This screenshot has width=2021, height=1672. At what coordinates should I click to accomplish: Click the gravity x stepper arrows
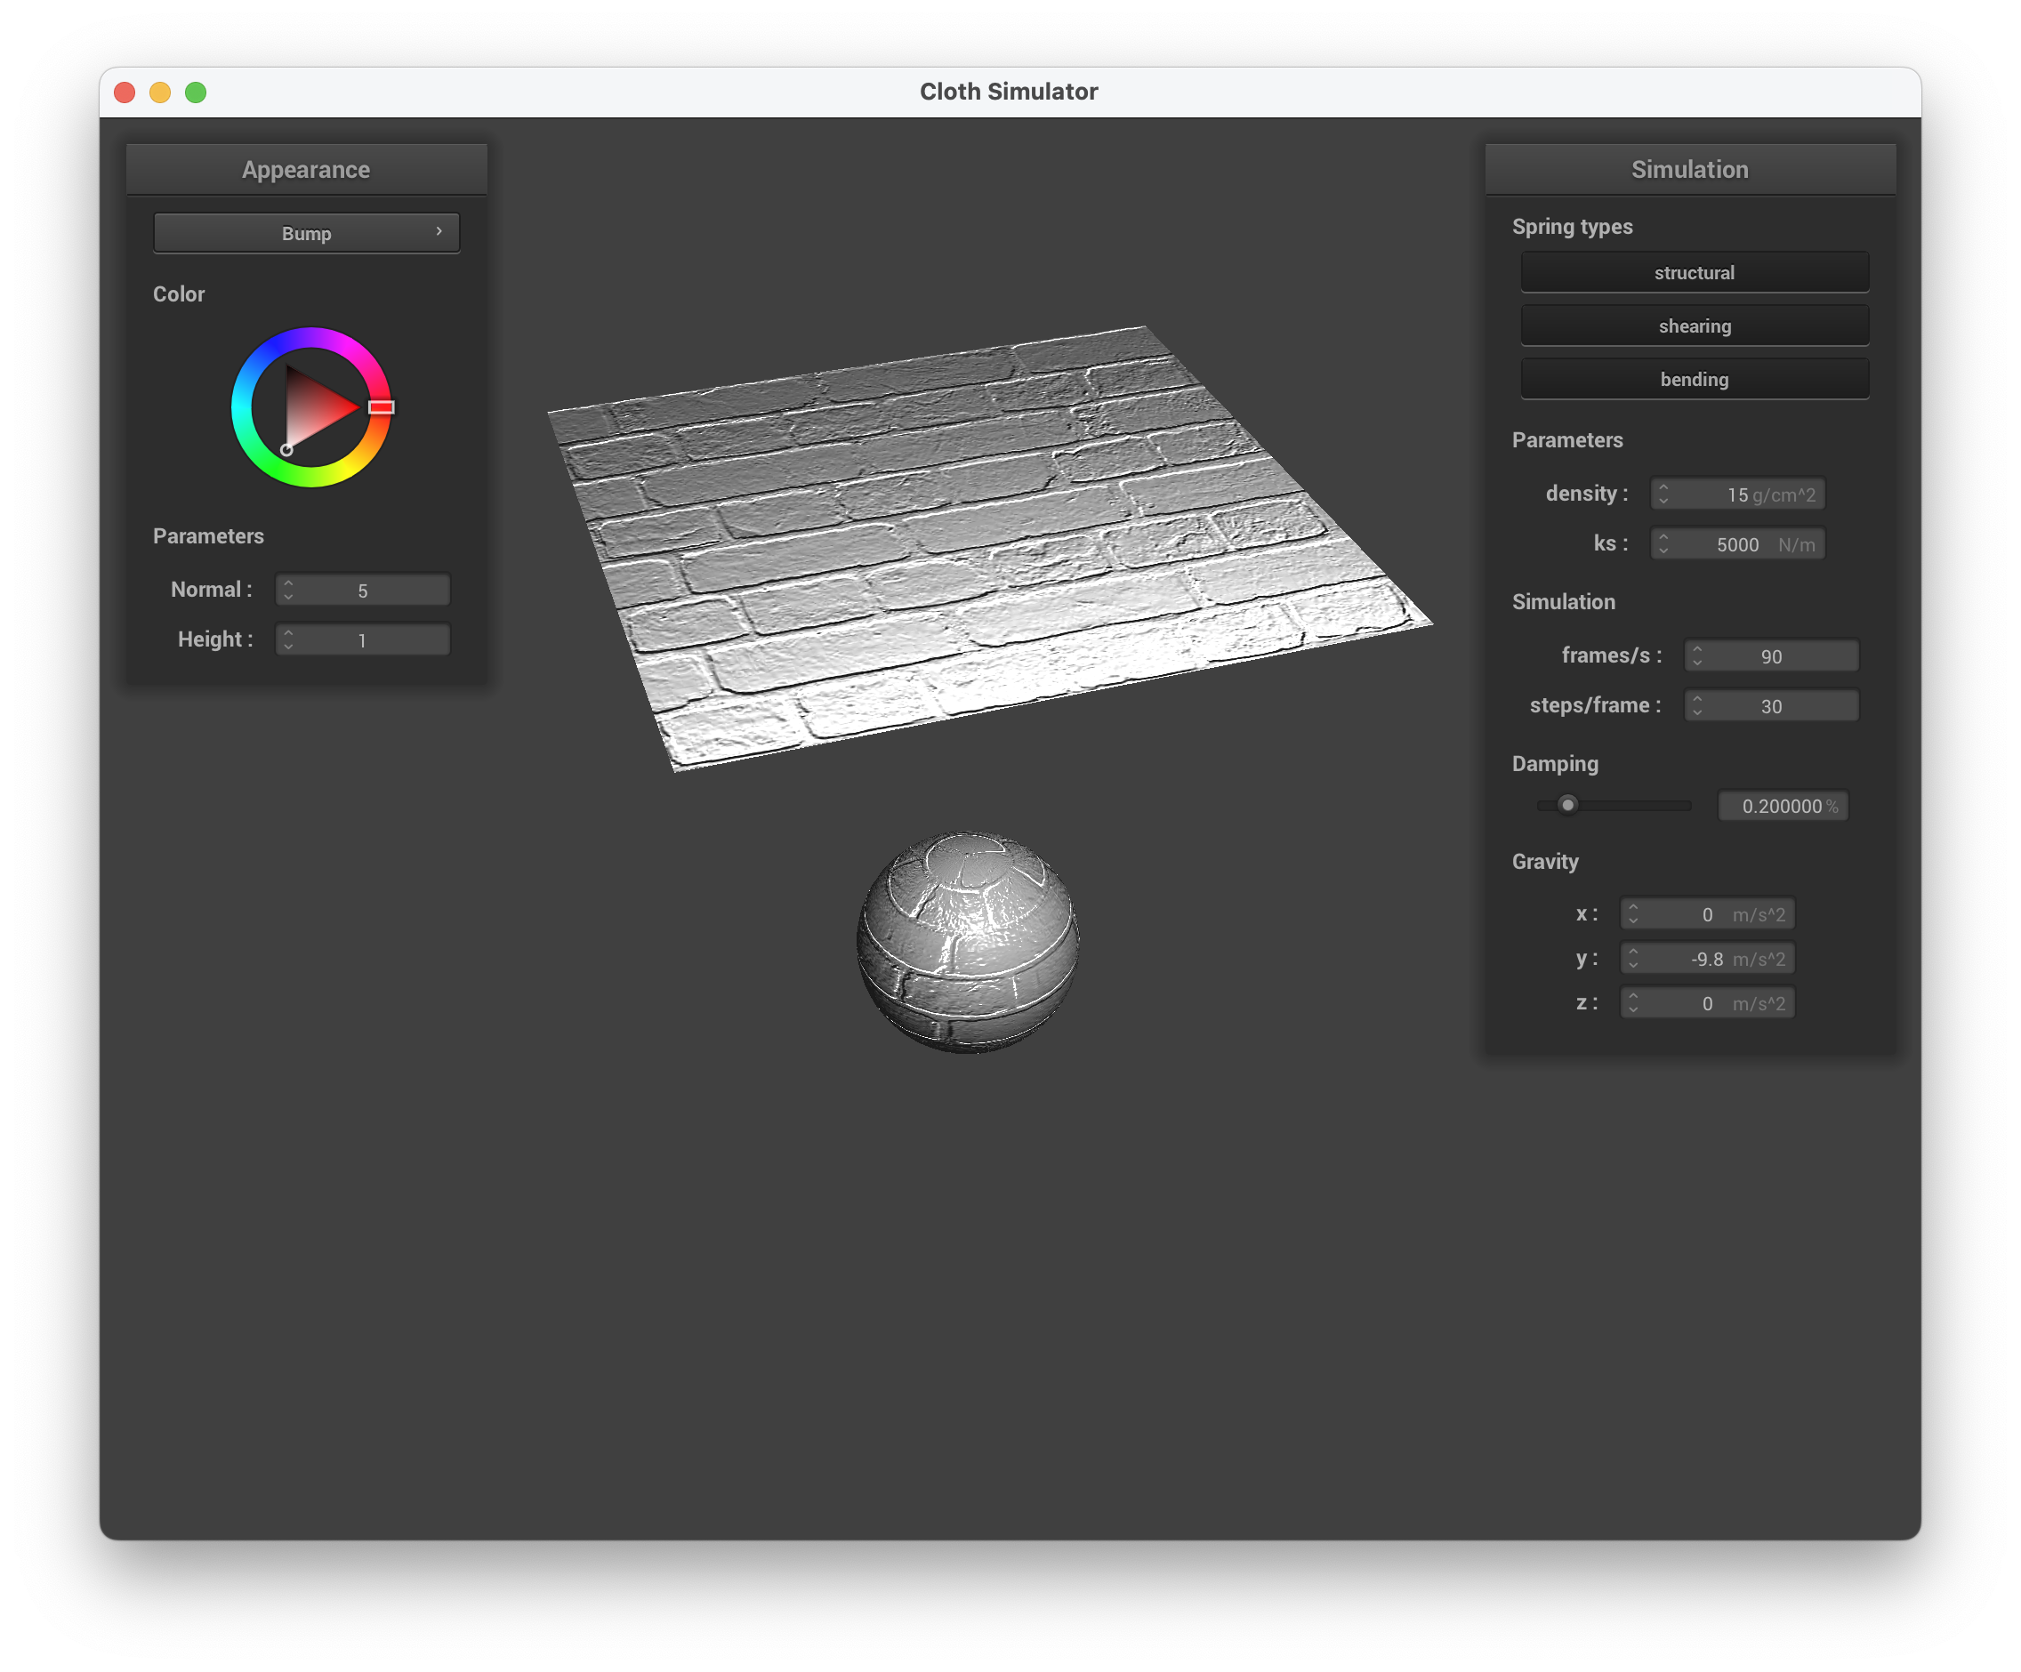pyautogui.click(x=1633, y=914)
